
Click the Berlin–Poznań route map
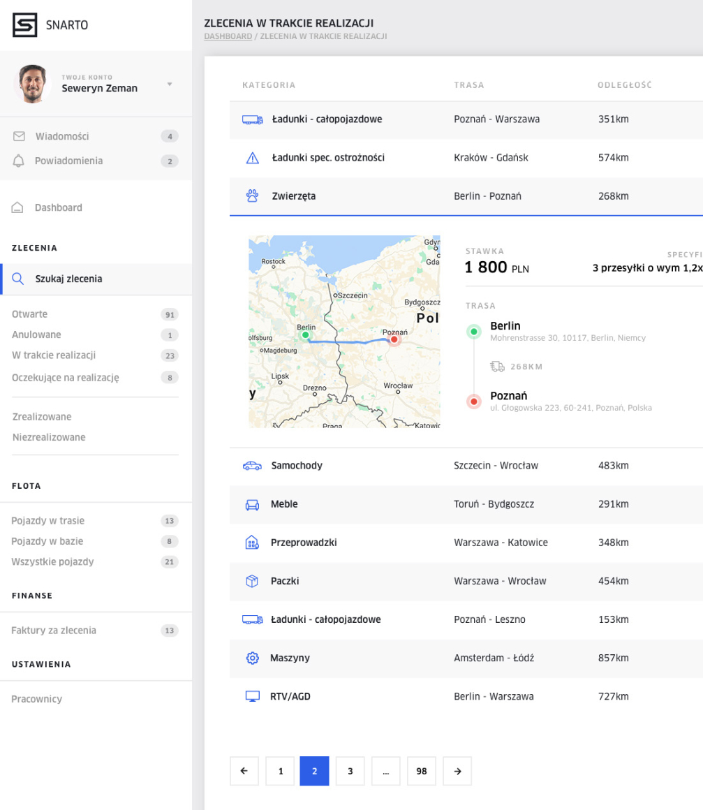click(x=344, y=332)
